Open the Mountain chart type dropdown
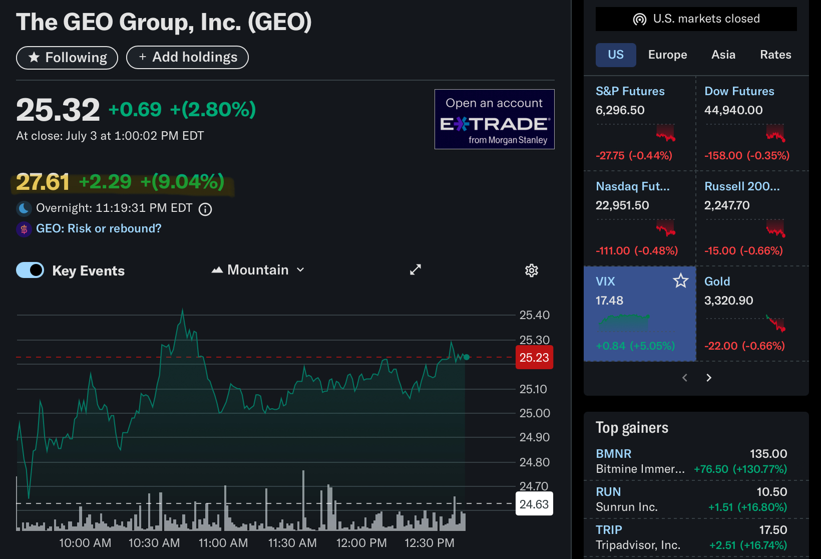Viewport: 821px width, 559px height. coord(258,270)
